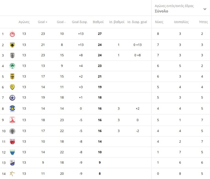Click the Αγώνες column header
The width and height of the screenshot is (210, 179).
(x=24, y=22)
